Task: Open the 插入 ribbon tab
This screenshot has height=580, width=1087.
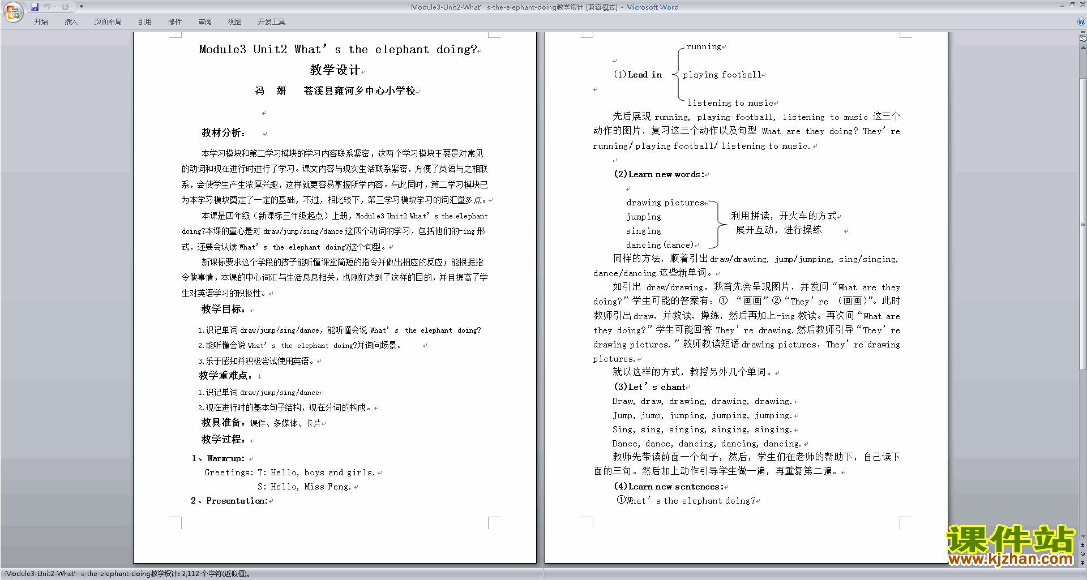Action: [71, 22]
